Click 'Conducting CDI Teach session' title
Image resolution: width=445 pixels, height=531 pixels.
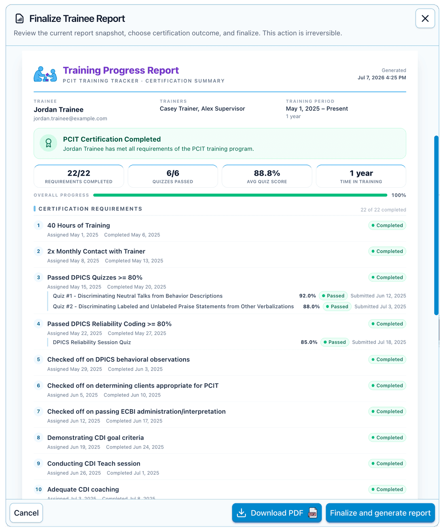click(x=94, y=463)
